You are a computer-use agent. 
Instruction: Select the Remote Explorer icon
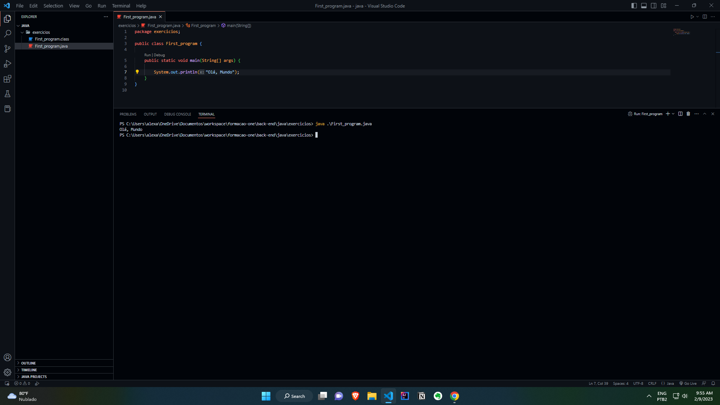[7, 109]
